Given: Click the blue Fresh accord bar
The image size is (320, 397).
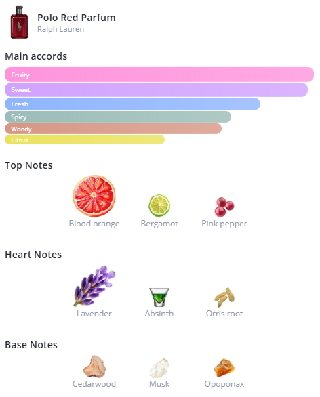Looking at the screenshot, I should (x=132, y=104).
